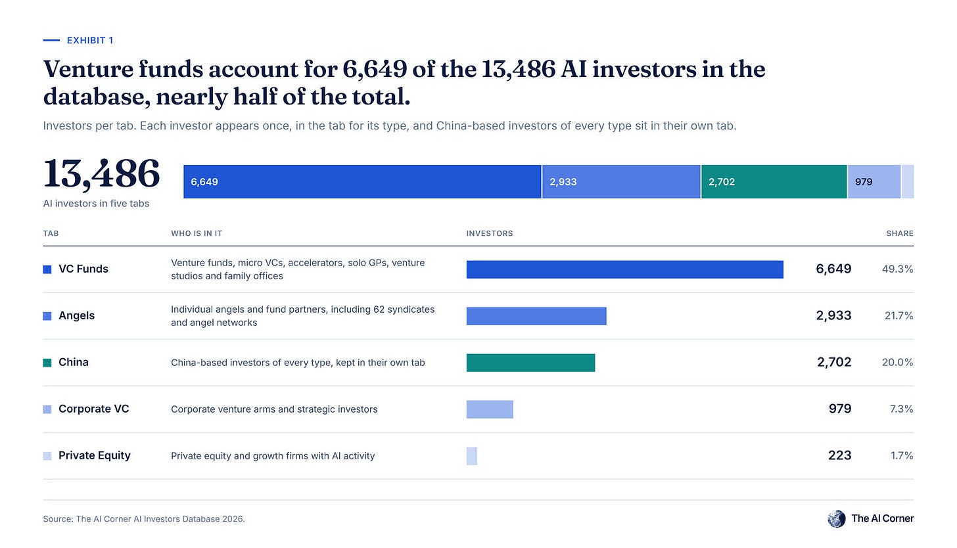Click 'Corporate venture arms and strategic investors' text

pos(274,409)
